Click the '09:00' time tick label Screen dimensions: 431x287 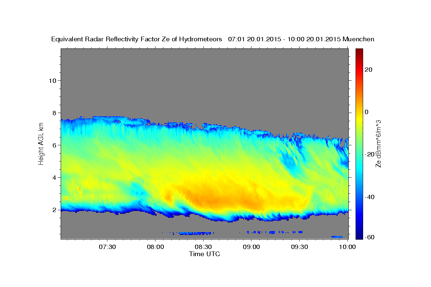pyautogui.click(x=251, y=247)
